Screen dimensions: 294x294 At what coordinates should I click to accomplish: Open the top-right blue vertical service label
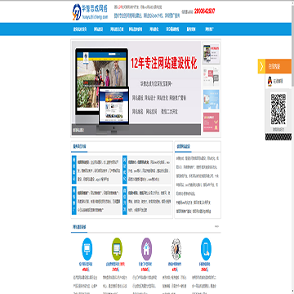[125, 170]
